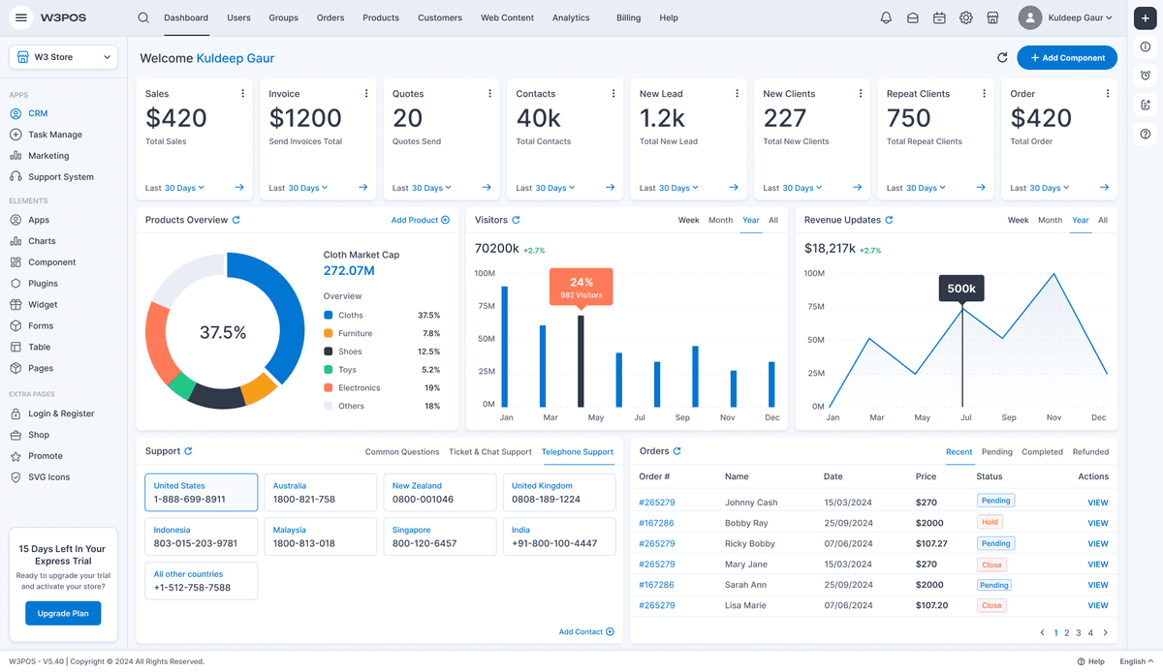The height and width of the screenshot is (672, 1163).
Task: Refresh the Orders panel
Action: point(677,451)
